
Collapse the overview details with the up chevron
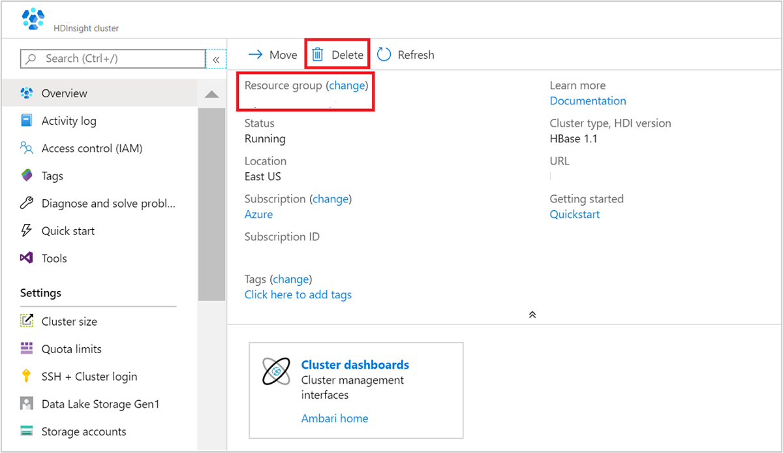coord(532,315)
